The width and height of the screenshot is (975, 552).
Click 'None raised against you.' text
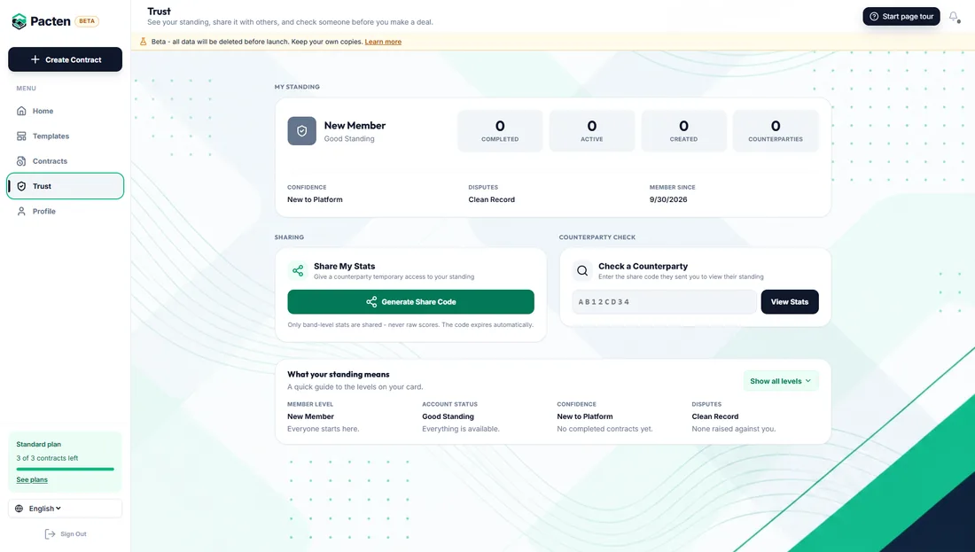coord(734,429)
